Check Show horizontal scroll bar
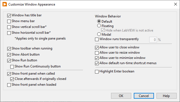 point(9,33)
